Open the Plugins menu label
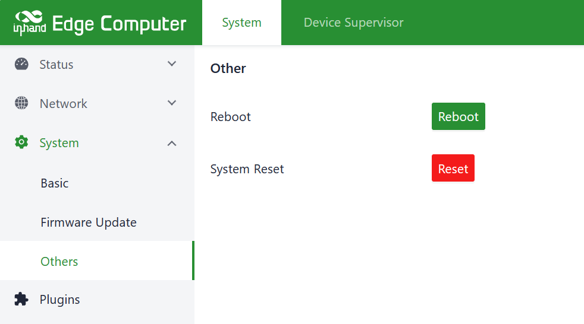 click(x=59, y=300)
